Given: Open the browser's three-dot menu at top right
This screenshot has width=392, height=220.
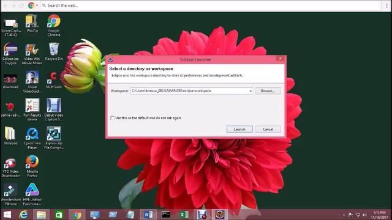Looking at the screenshot, I should 386,5.
